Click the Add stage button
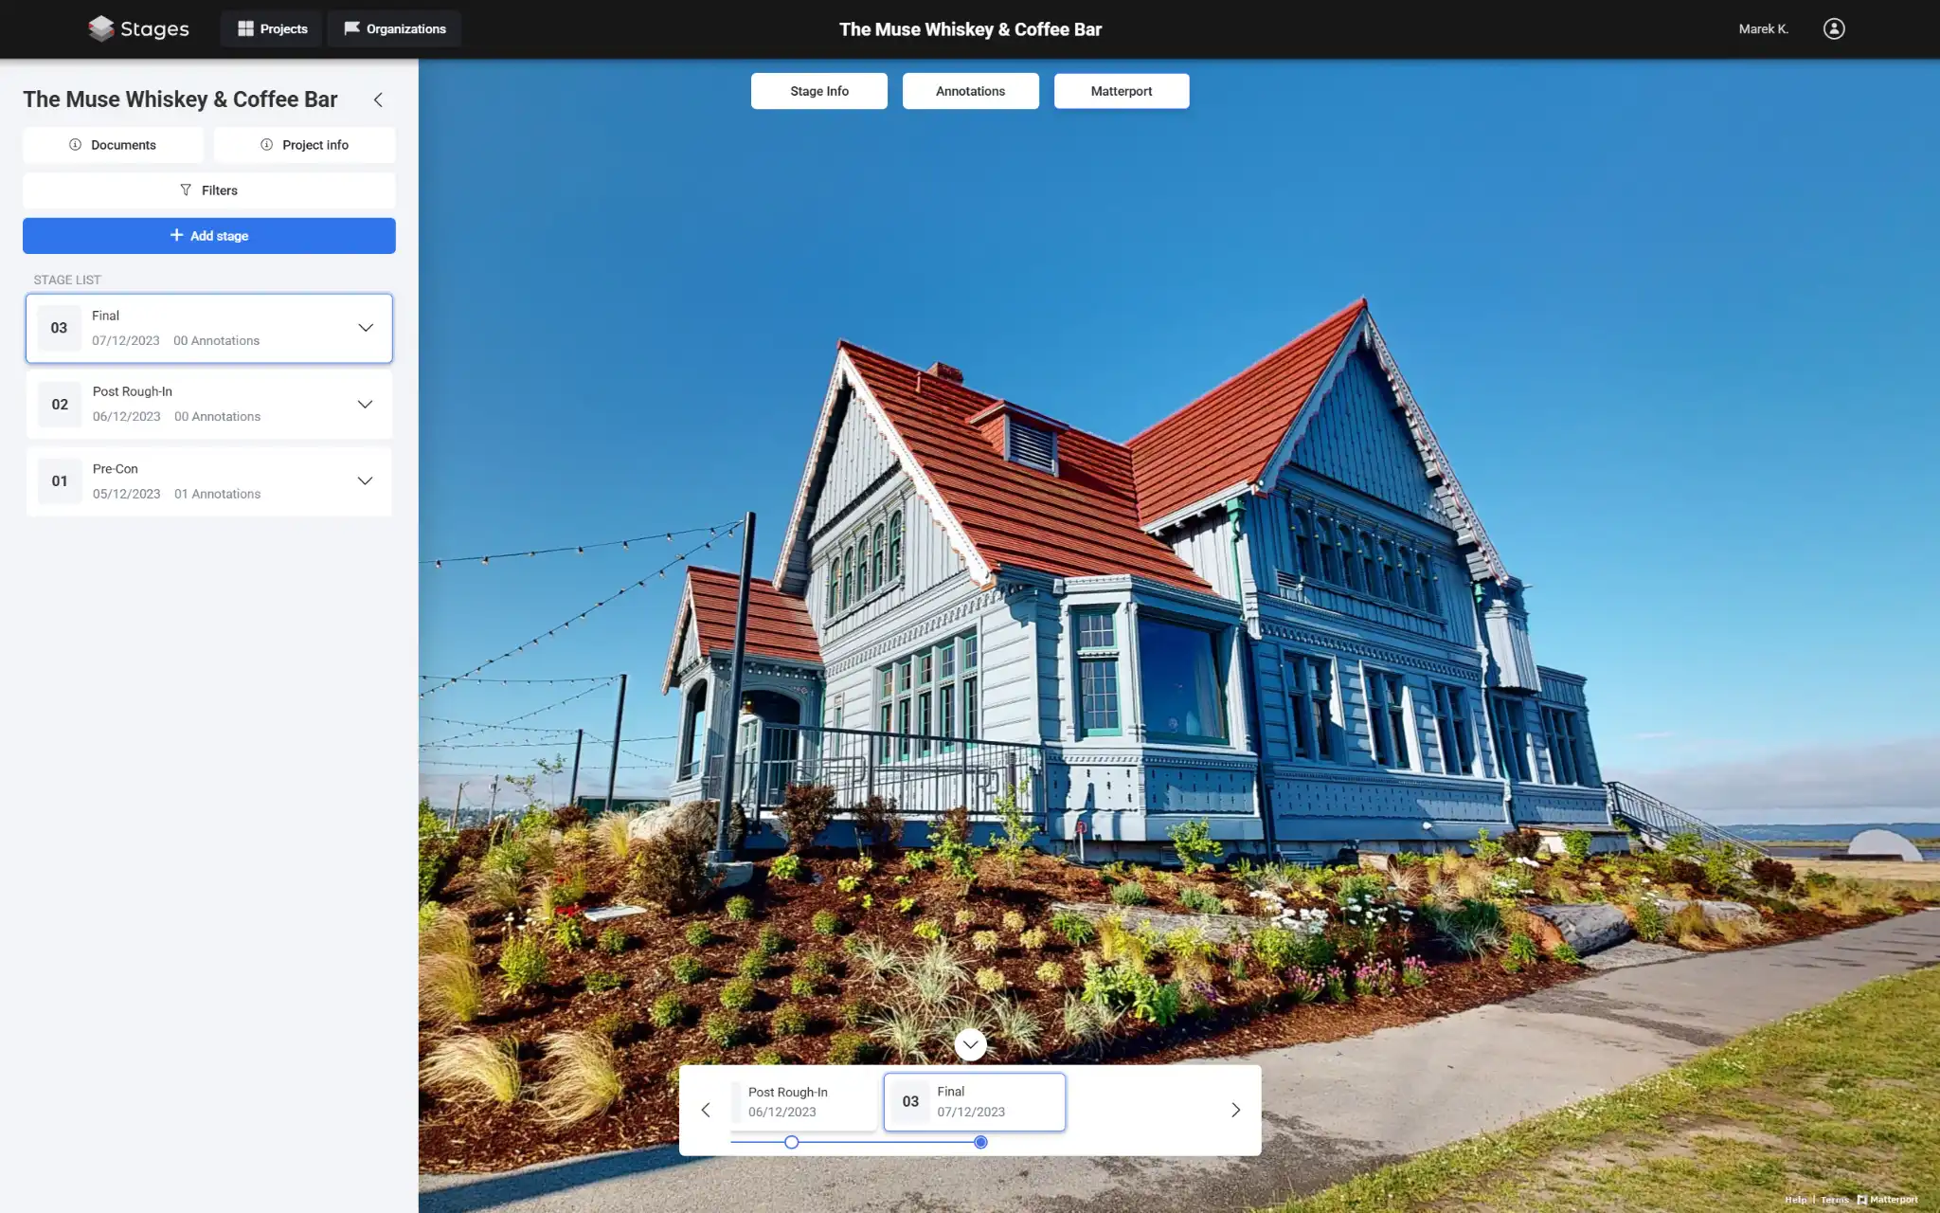 click(x=209, y=236)
